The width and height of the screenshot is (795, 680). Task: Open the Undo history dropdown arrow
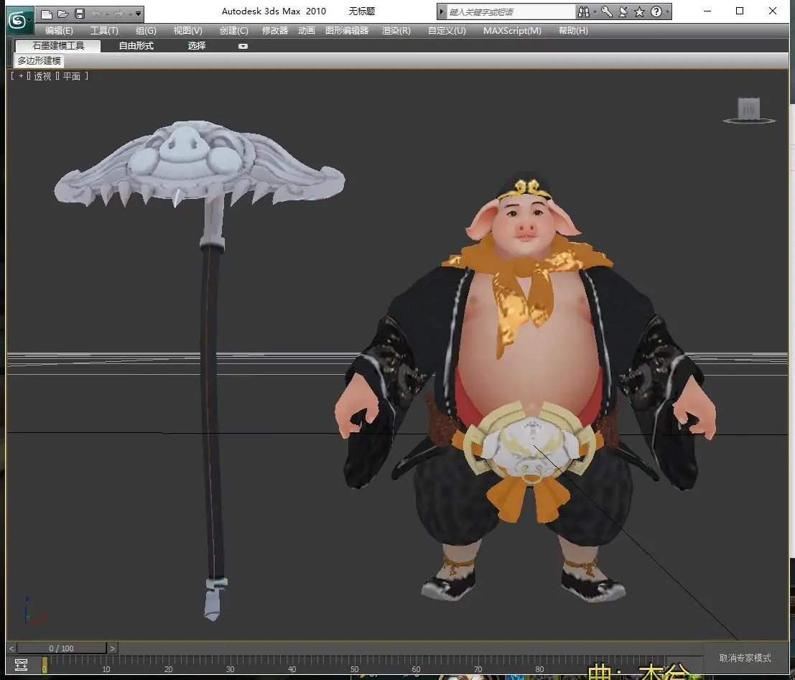click(106, 14)
